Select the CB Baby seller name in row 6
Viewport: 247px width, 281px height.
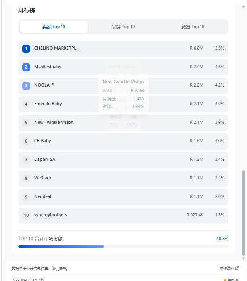pos(43,141)
